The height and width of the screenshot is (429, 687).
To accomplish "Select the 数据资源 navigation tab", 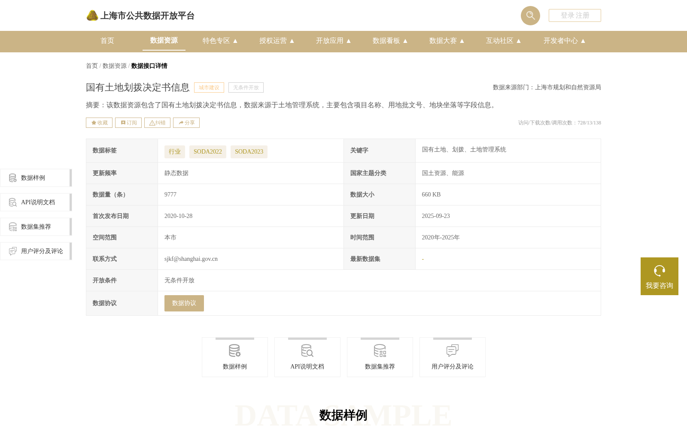I will 164,40.
